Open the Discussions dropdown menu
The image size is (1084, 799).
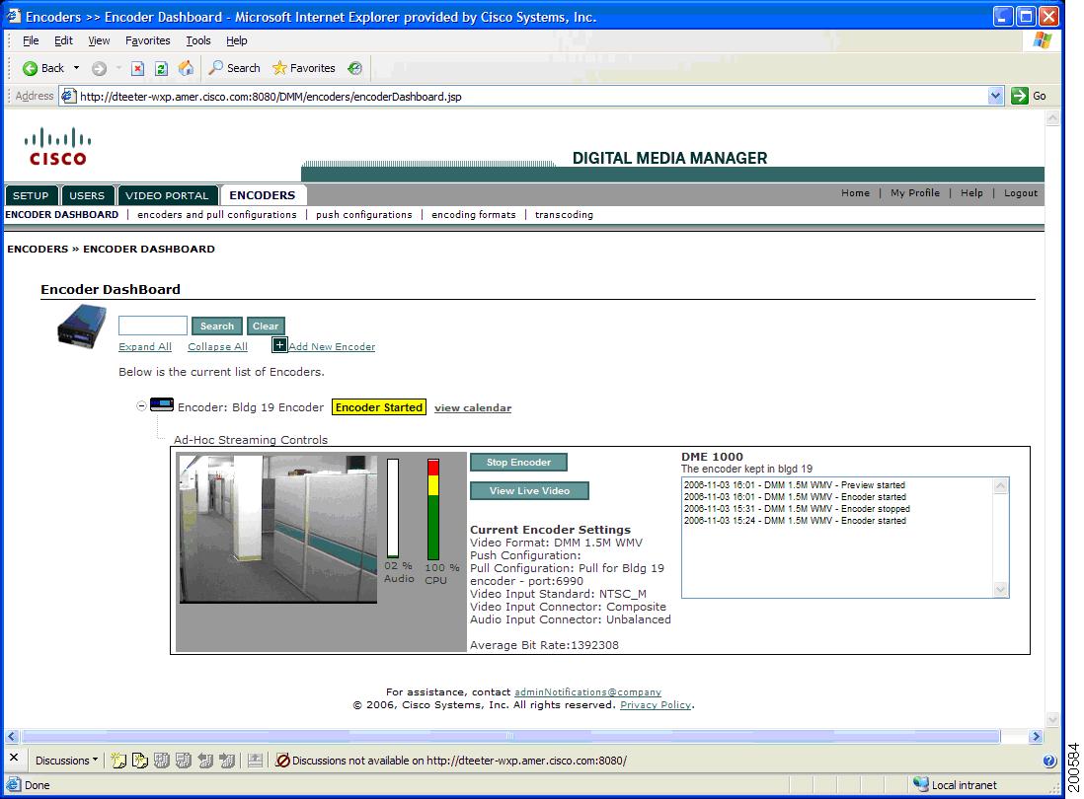click(x=67, y=761)
